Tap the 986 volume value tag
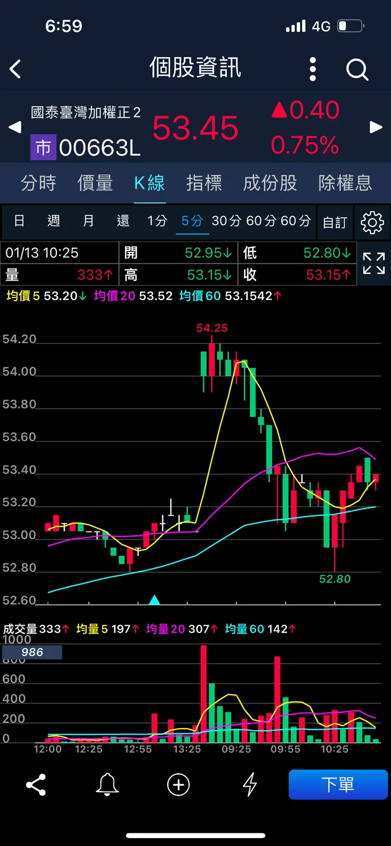This screenshot has height=846, width=391. 32,653
